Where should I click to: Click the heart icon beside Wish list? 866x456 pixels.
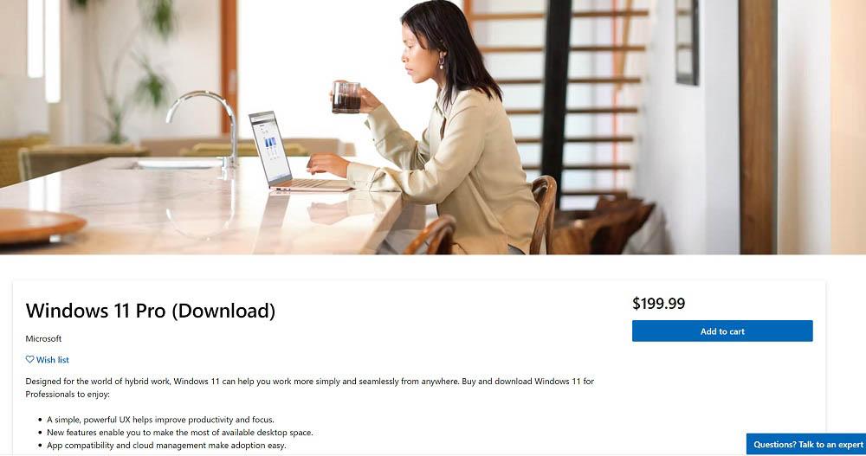click(29, 359)
